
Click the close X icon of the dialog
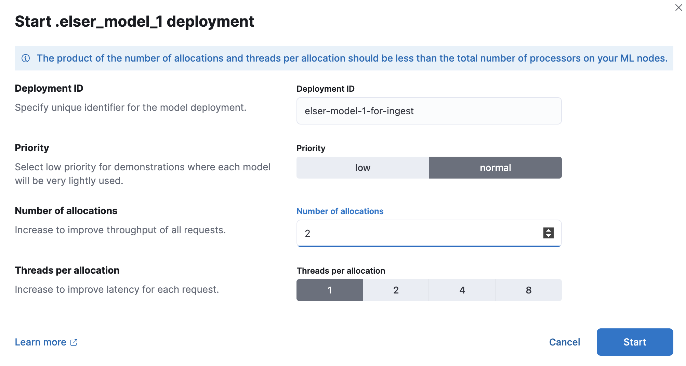(678, 8)
